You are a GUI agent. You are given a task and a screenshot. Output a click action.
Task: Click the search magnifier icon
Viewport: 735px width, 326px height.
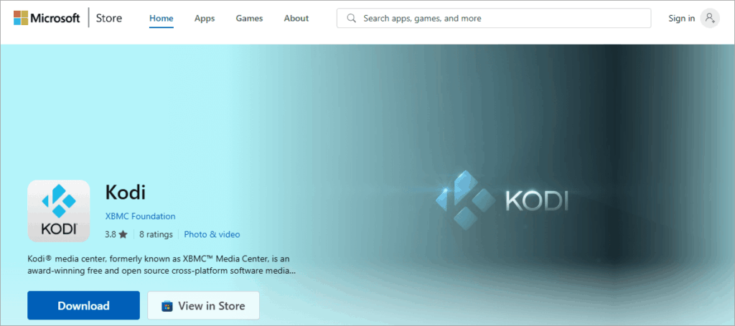pyautogui.click(x=351, y=18)
